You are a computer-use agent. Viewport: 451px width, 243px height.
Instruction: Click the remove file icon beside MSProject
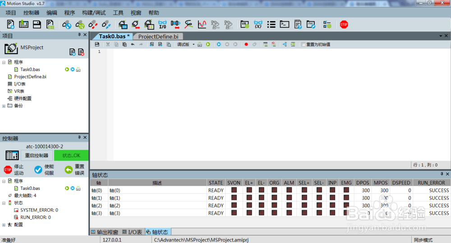[81, 52]
